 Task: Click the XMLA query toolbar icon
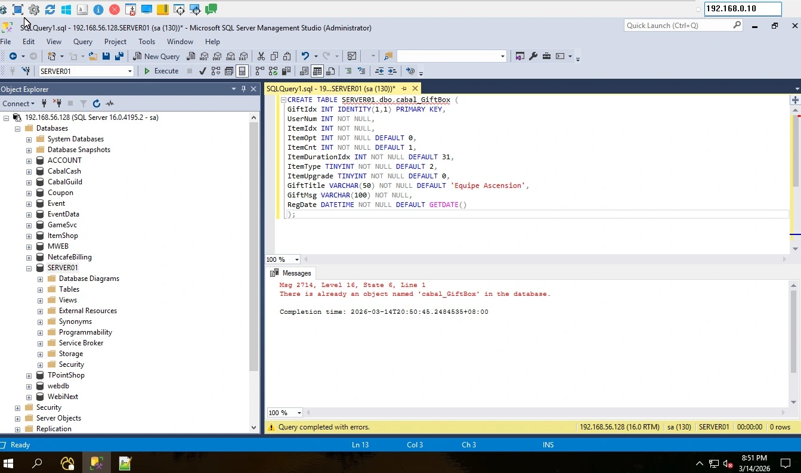pos(230,56)
